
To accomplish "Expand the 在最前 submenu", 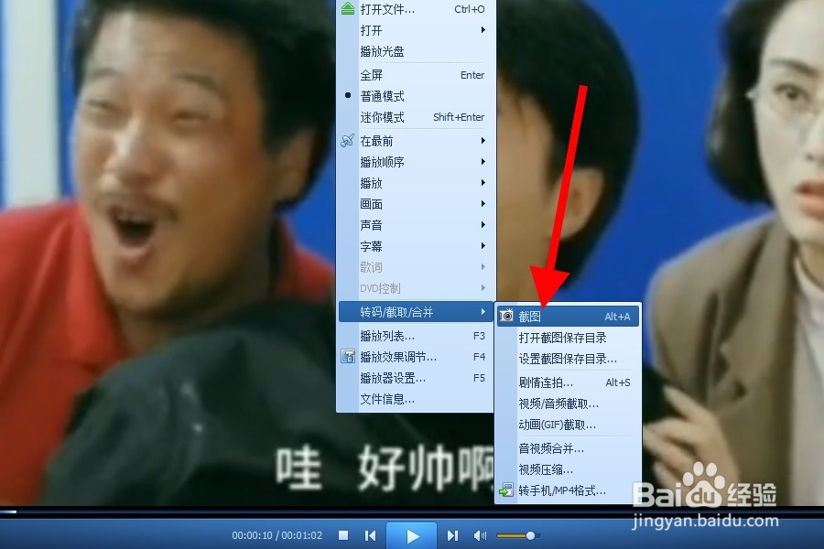I will (415, 141).
